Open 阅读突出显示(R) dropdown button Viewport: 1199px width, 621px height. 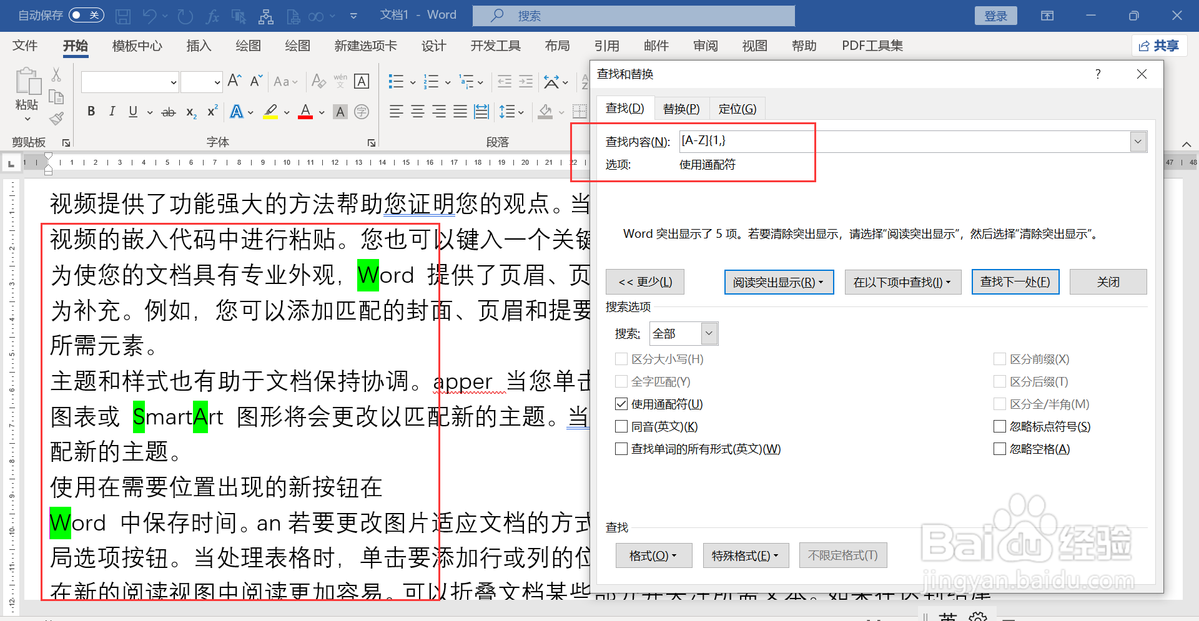tap(779, 282)
